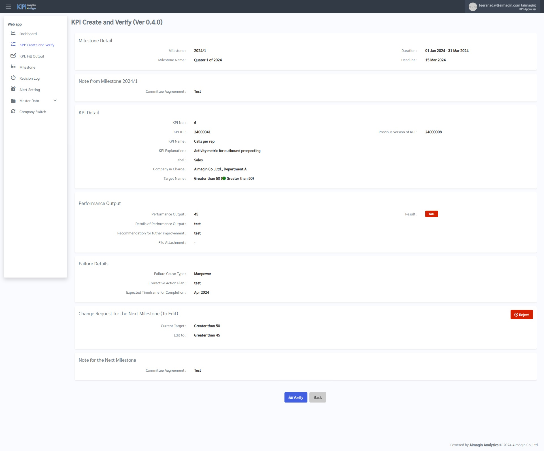544x451 pixels.
Task: Click the KPI Analytics logo
Action: [x=26, y=7]
